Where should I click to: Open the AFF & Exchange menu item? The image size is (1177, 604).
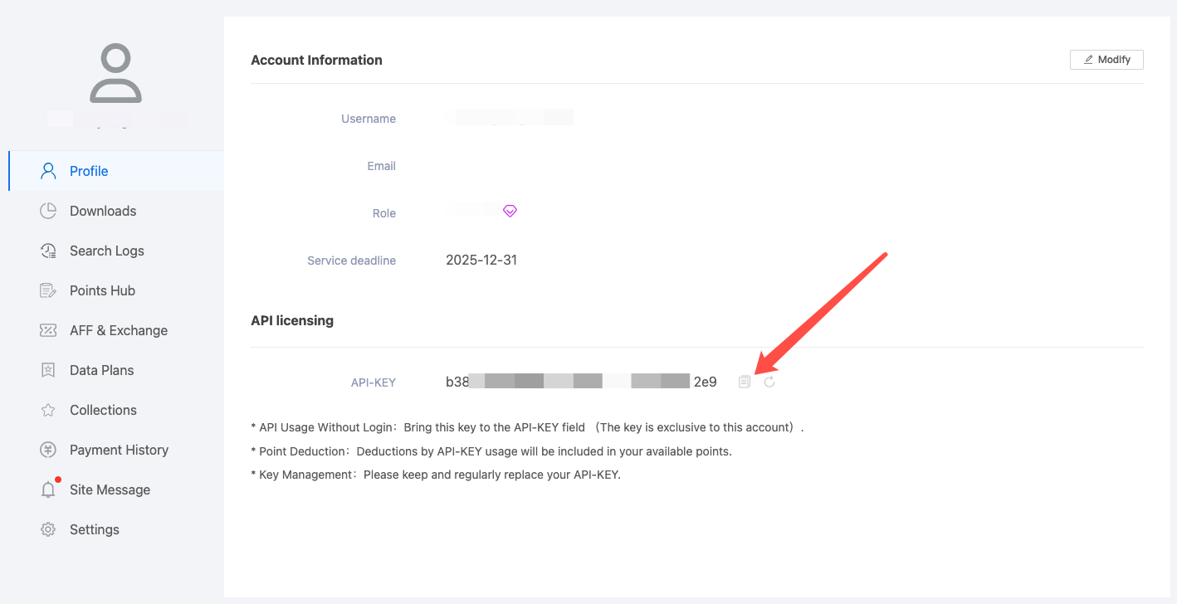[x=116, y=330]
